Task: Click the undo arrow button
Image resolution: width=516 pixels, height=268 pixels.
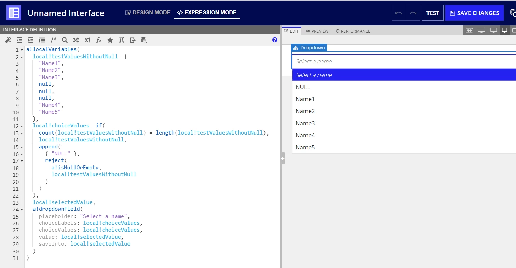Action: pos(398,13)
